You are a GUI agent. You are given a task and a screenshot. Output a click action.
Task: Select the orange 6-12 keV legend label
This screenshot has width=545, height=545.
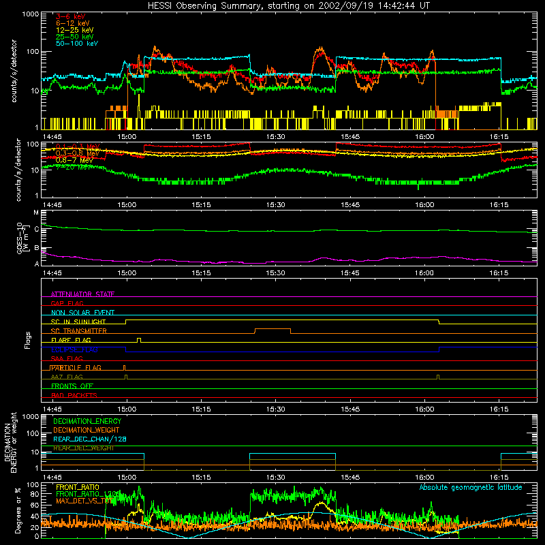click(x=72, y=23)
